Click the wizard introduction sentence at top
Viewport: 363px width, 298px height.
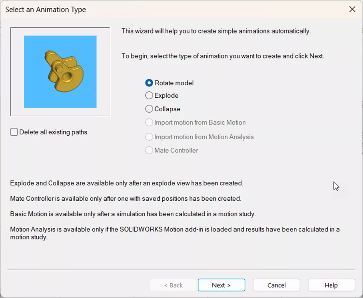[216, 31]
